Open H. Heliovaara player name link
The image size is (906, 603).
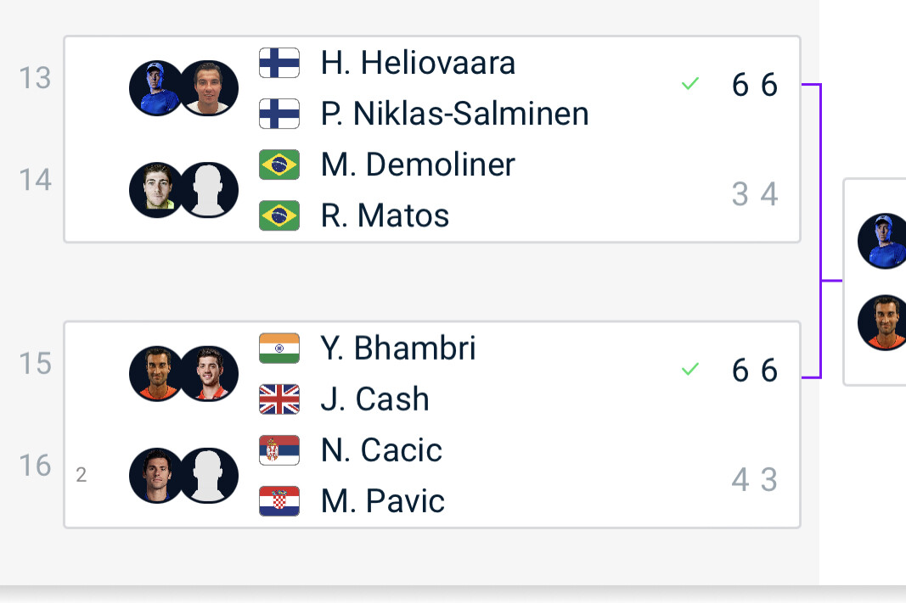(x=418, y=63)
